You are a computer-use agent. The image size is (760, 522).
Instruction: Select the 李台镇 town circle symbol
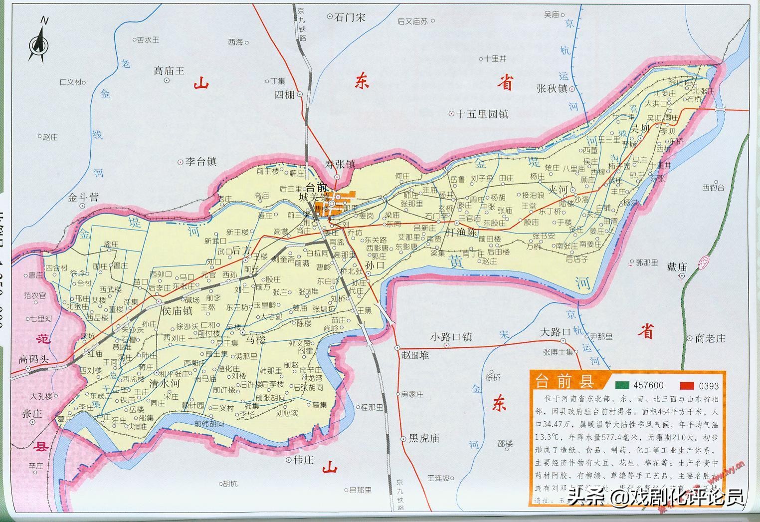tap(180, 162)
